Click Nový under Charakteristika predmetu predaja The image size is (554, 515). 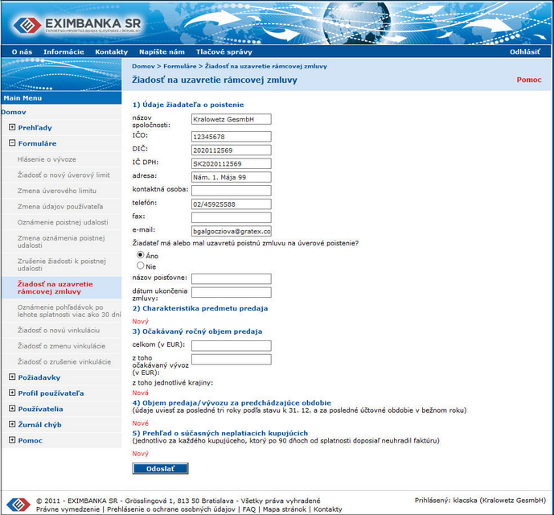(140, 321)
